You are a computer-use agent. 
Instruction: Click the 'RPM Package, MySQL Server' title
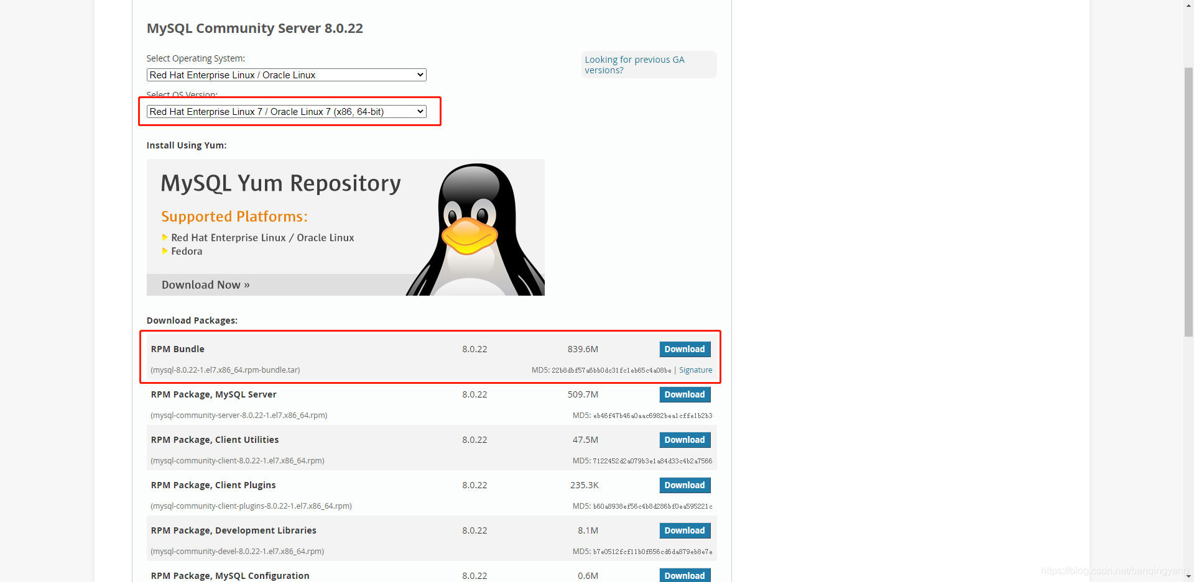point(214,394)
